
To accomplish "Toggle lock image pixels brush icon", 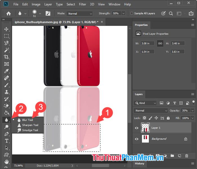I will coord(150,118).
